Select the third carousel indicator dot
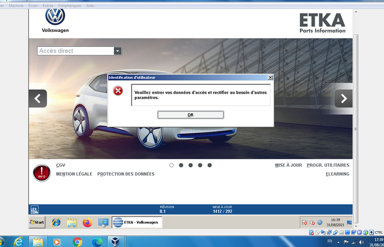The image size is (384, 247). 190,165
